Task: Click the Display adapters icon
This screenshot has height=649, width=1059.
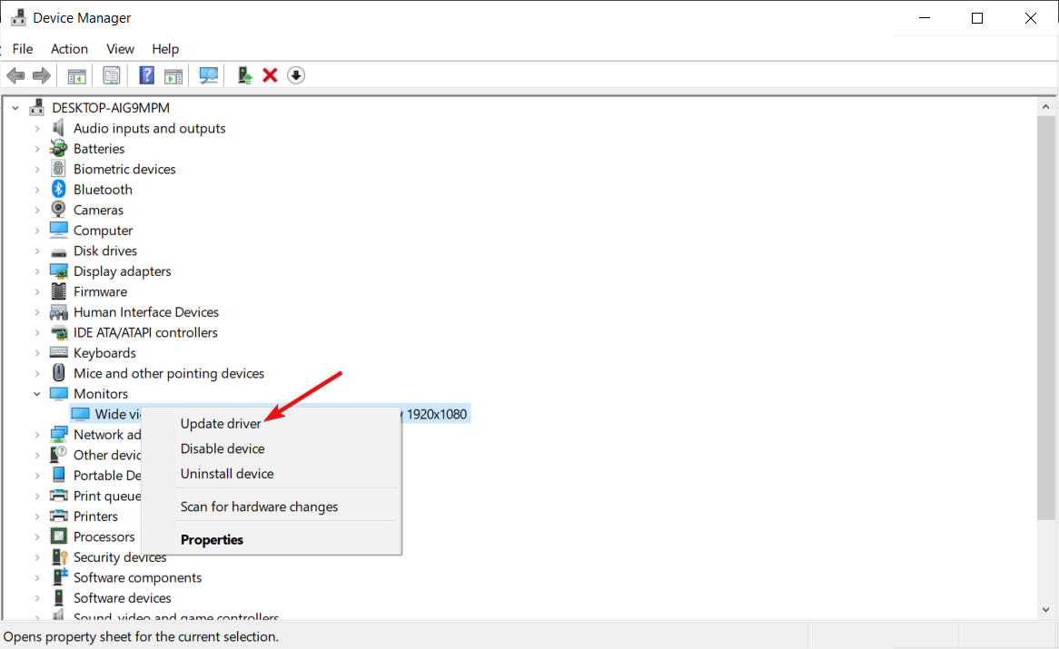Action: [59, 271]
